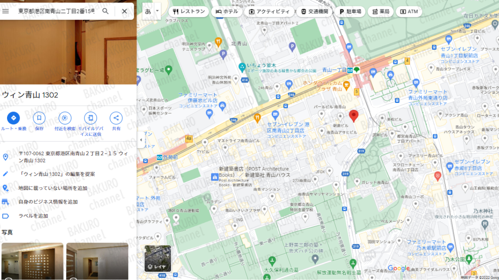The height and width of the screenshot is (280, 499).
Task: Click the 〒107-0062 address row
Action: click(68, 157)
